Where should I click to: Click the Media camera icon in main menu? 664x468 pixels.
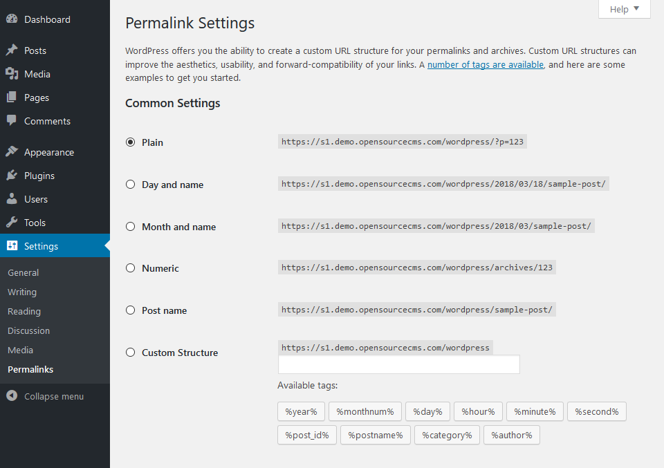coord(12,74)
